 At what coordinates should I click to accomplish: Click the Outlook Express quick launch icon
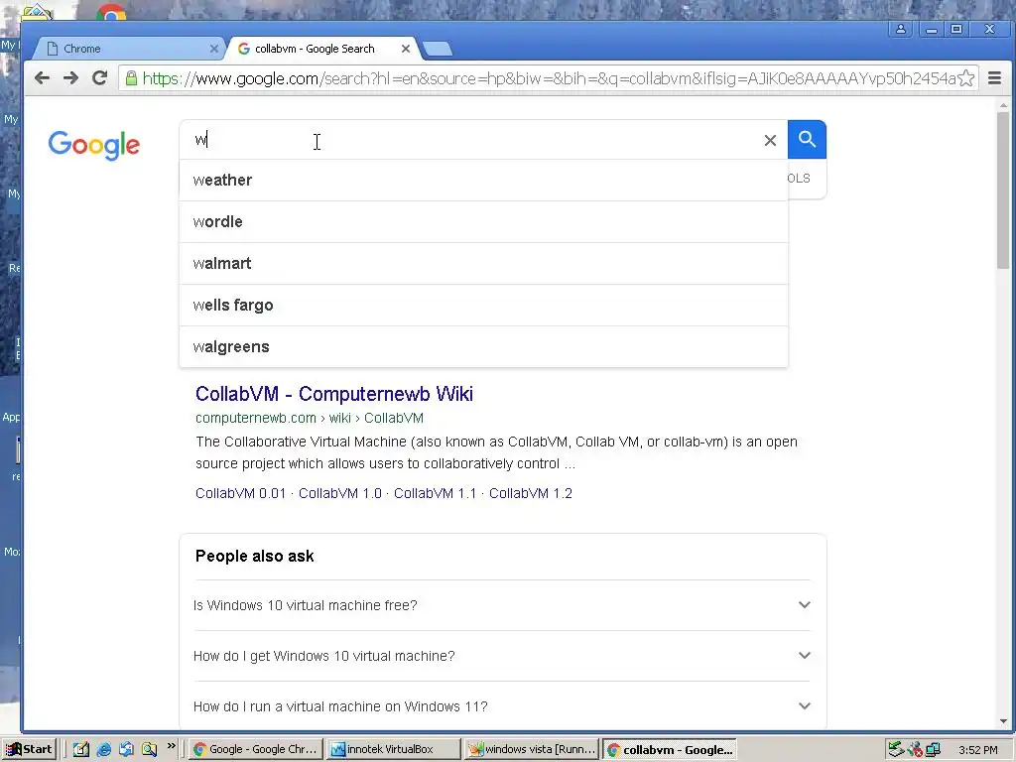click(126, 750)
